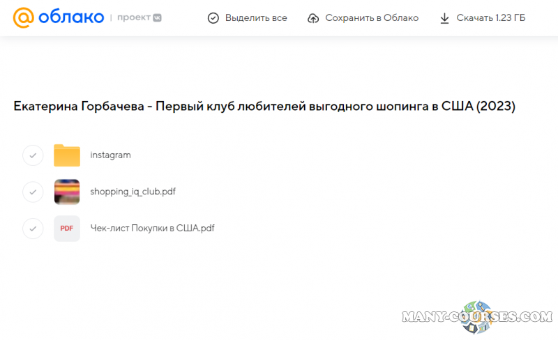Image resolution: width=558 pixels, height=340 pixels.
Task: Choose Сохранить в Облако text label
Action: 372,18
